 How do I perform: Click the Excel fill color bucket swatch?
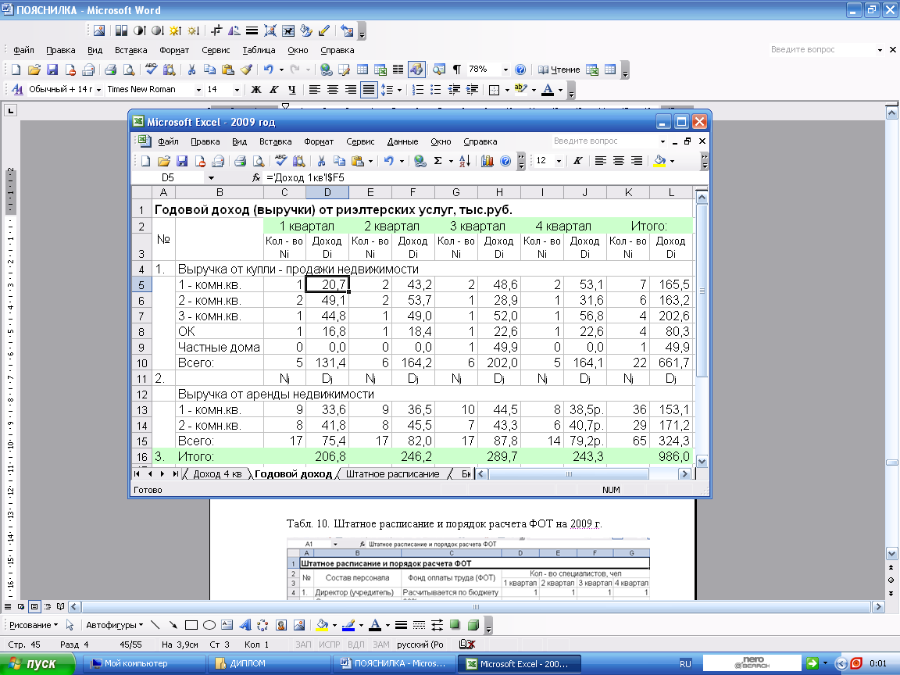pyautogui.click(x=659, y=161)
